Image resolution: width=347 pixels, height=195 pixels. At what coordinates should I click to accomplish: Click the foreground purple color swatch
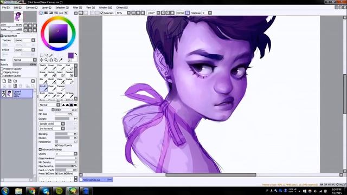pos(70,55)
